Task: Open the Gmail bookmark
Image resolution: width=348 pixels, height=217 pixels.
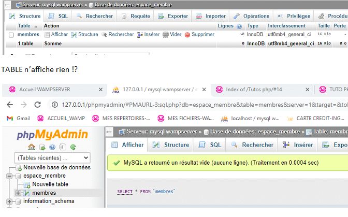Action: coord(19,118)
